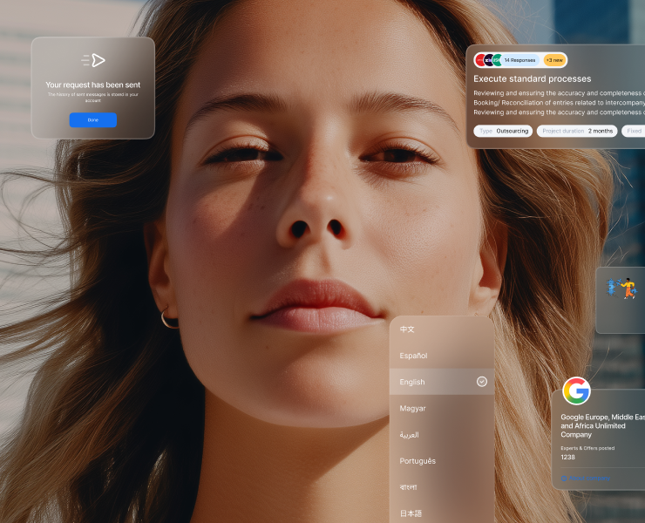Image resolution: width=645 pixels, height=523 pixels.
Task: Switch language to العربية
Action: tap(410, 434)
